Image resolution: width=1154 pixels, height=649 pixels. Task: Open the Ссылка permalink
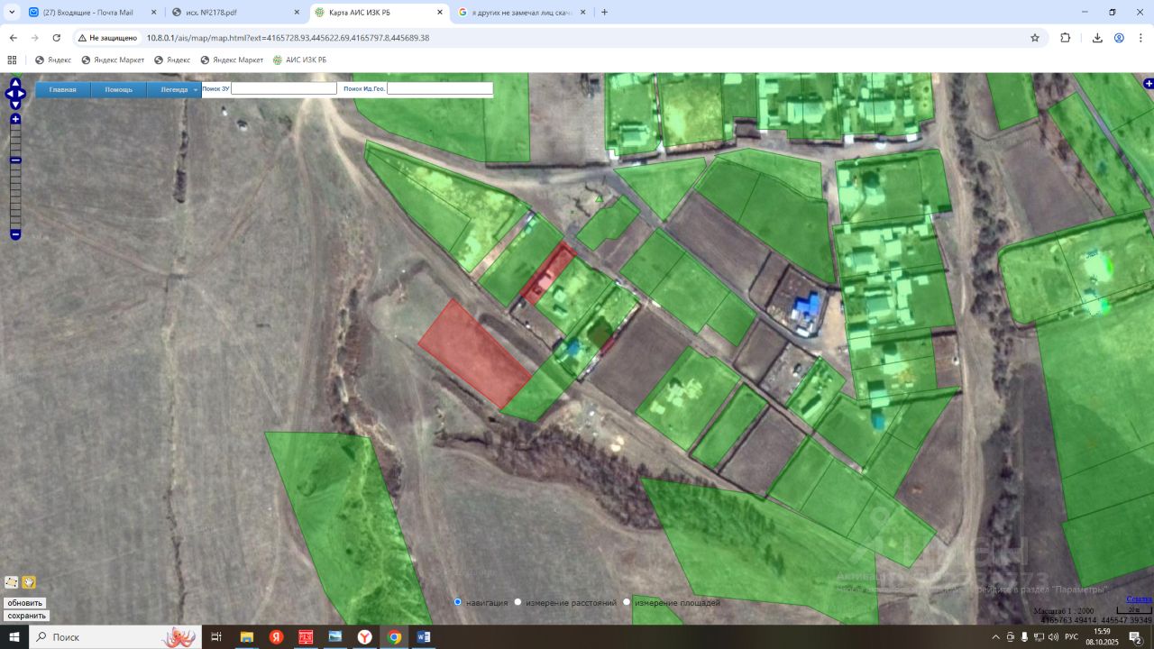coord(1139,599)
